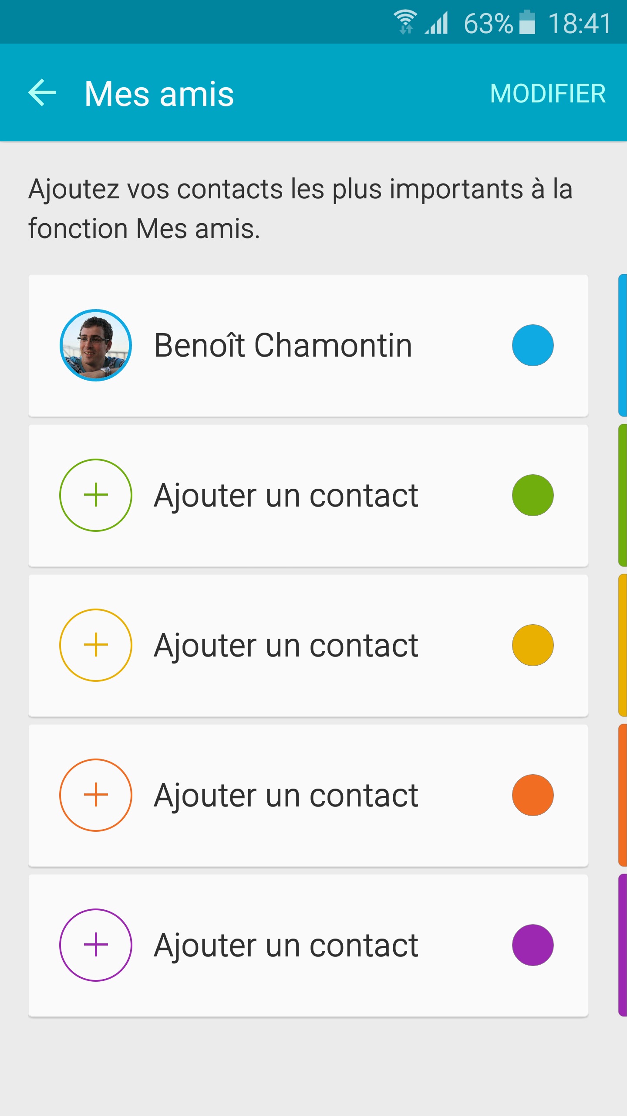Tap the orange plus add-contact icon

pyautogui.click(x=96, y=795)
